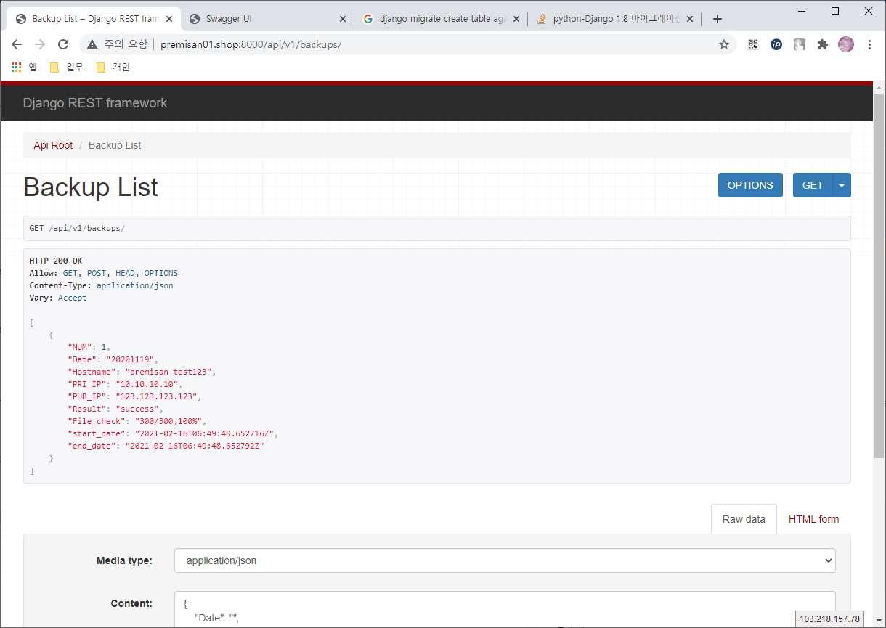Viewport: 886px width, 628px height.
Task: Open the Extensions puzzle-piece menu
Action: coord(823,44)
